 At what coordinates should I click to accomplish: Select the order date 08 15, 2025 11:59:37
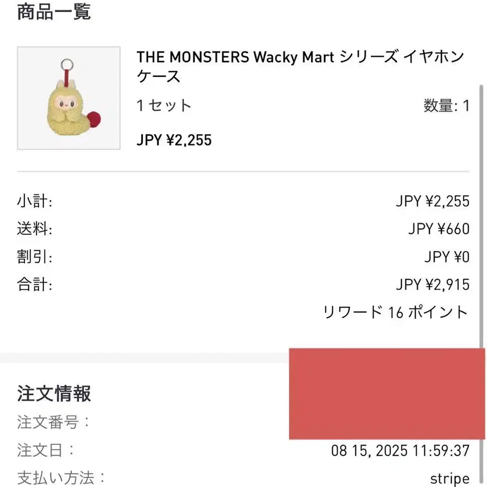(400, 451)
